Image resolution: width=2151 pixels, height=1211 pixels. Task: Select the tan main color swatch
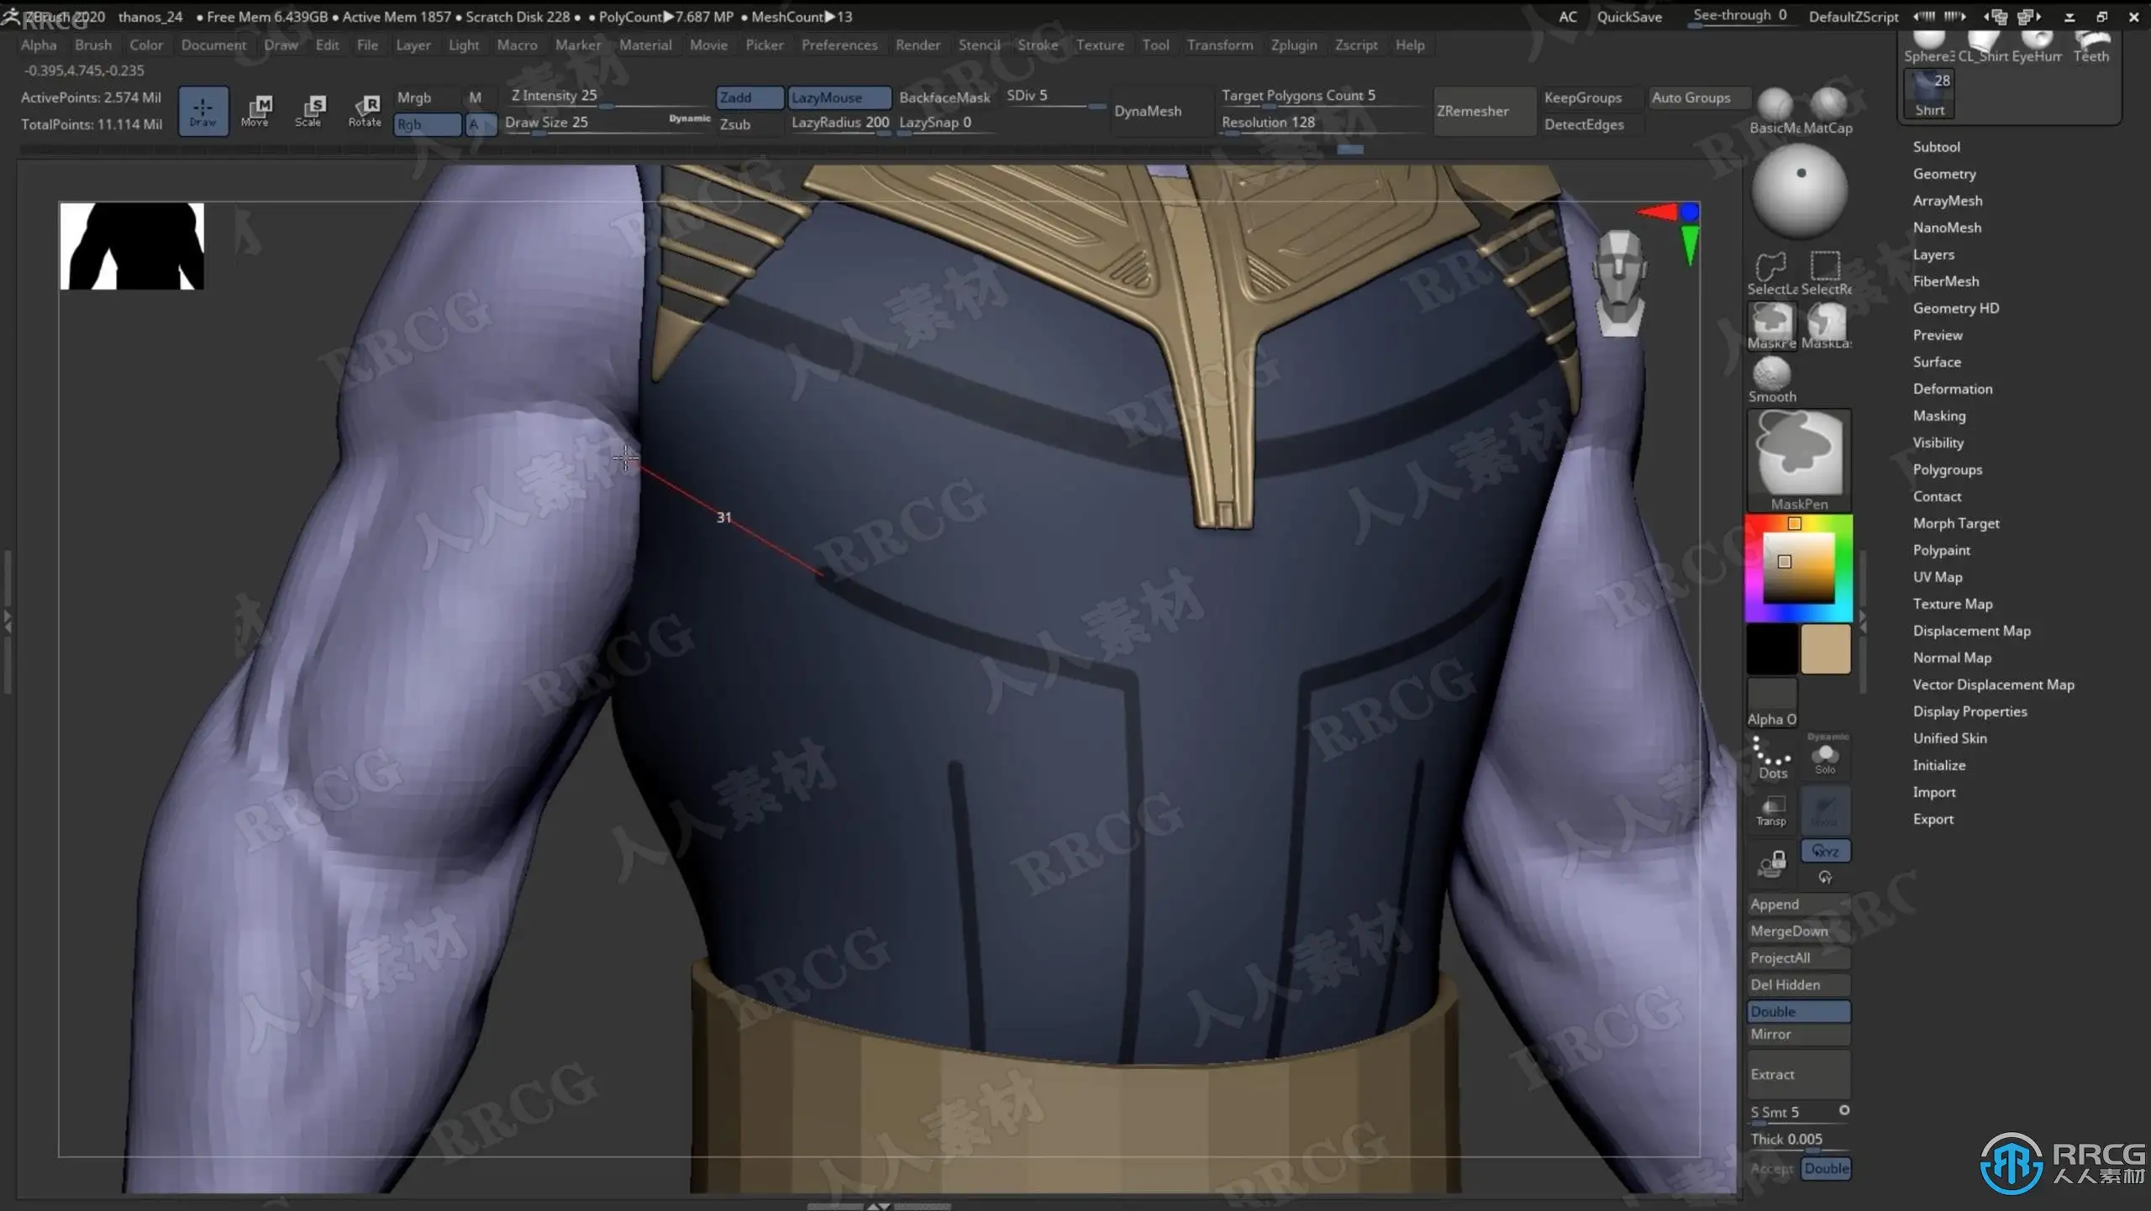[x=1825, y=648]
